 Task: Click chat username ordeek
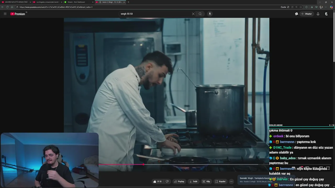coord(278,136)
